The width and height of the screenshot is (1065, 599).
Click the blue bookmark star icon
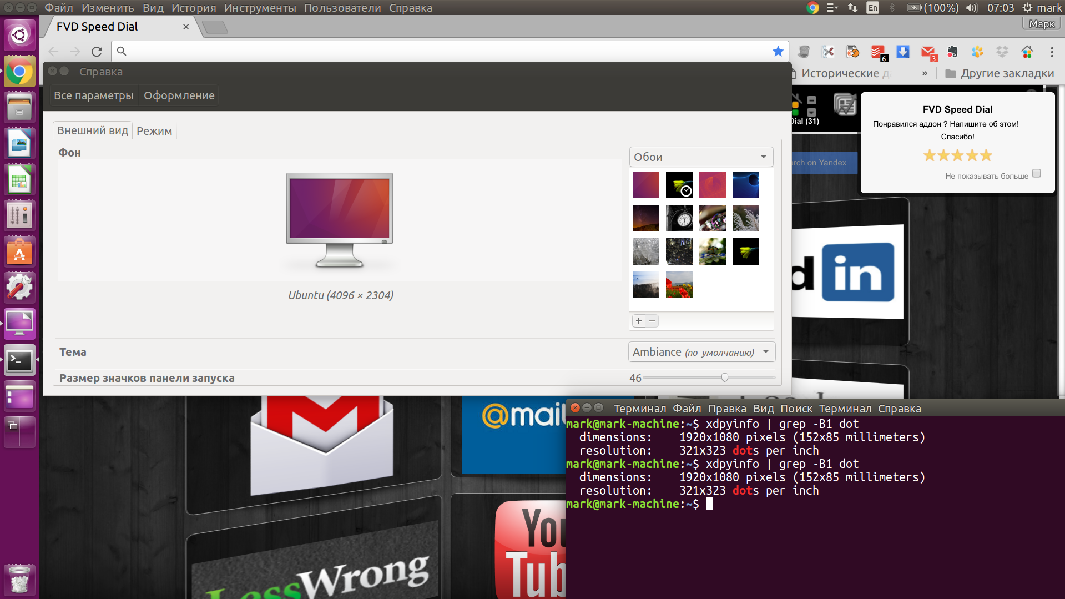pyautogui.click(x=778, y=51)
